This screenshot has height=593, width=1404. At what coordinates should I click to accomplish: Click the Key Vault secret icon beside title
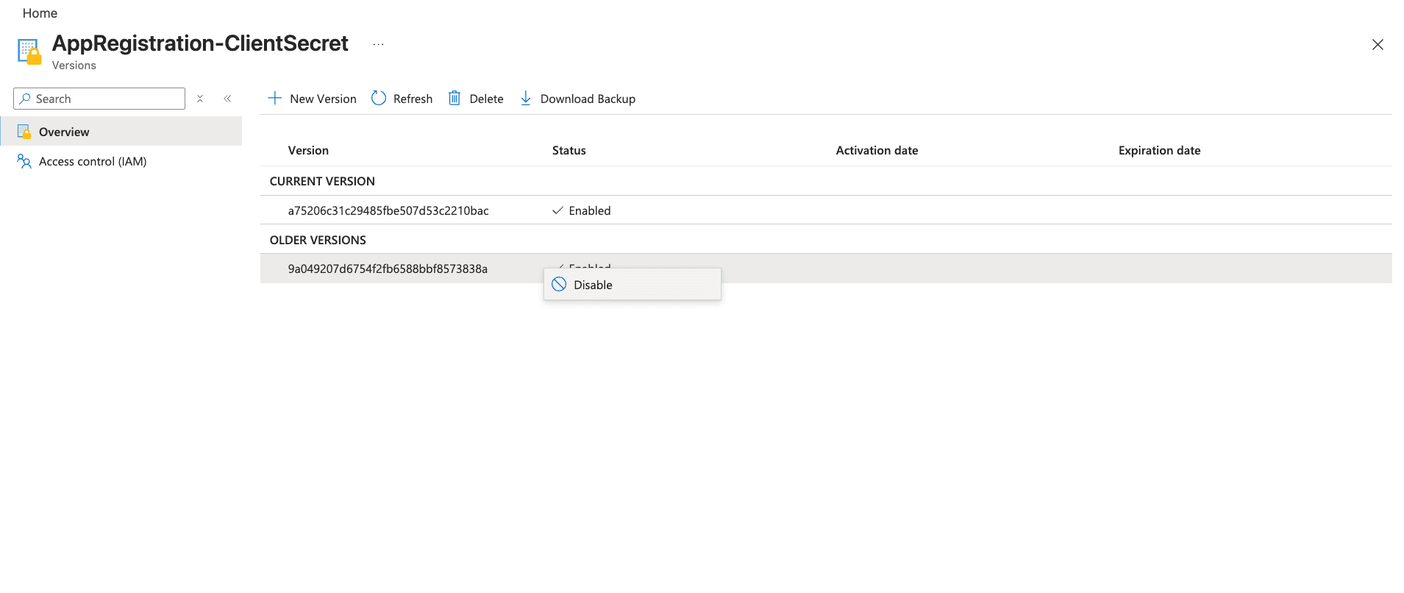click(x=29, y=52)
